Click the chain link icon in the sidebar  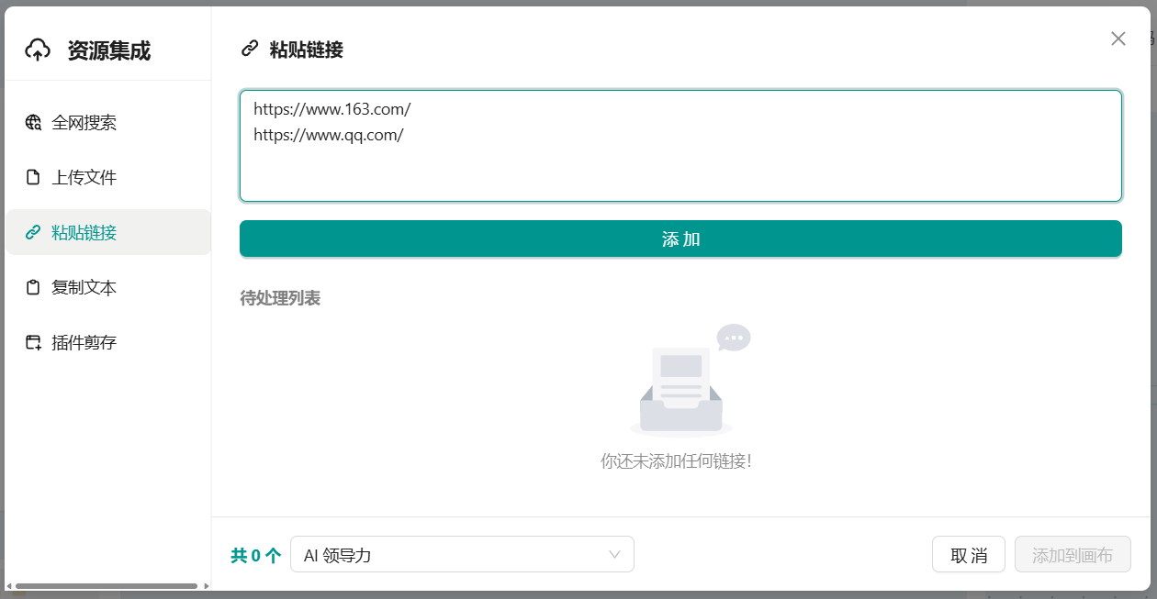(x=34, y=233)
